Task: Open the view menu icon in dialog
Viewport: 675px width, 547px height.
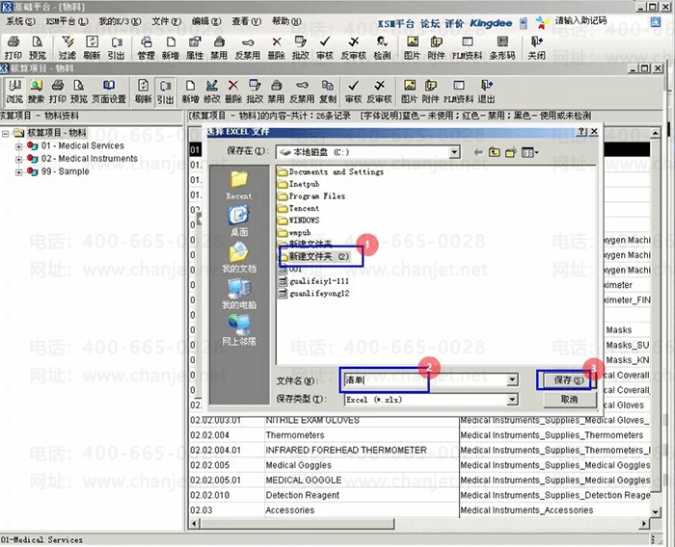Action: click(x=529, y=152)
